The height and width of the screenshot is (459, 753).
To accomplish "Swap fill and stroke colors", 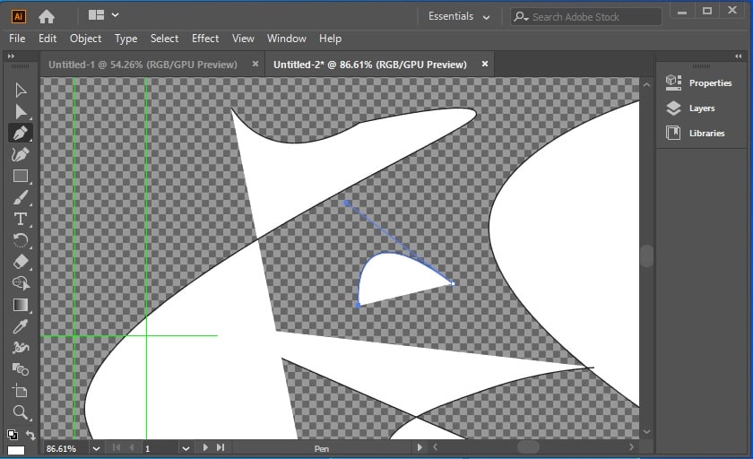I will coord(30,435).
